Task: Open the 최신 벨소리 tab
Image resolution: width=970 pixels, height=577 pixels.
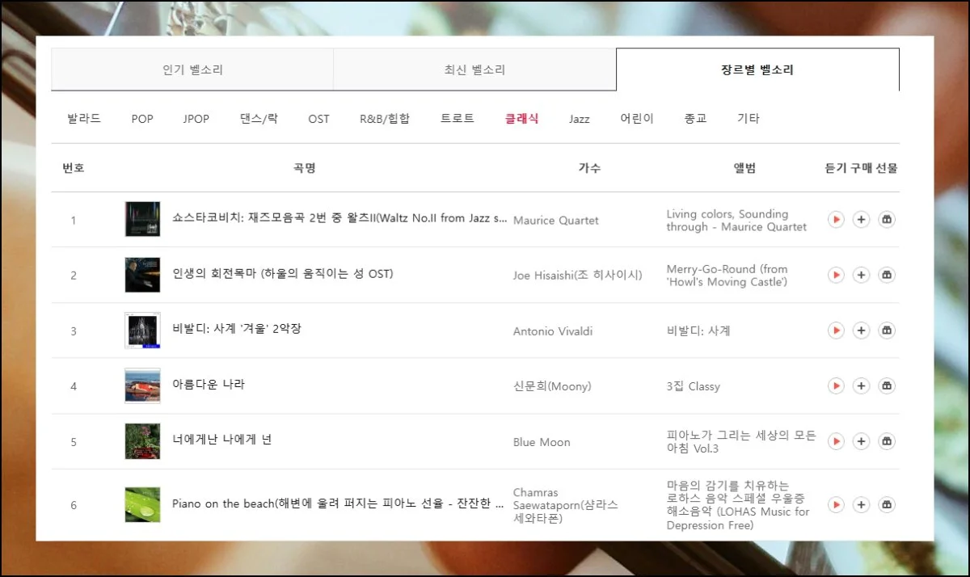Action: (474, 70)
